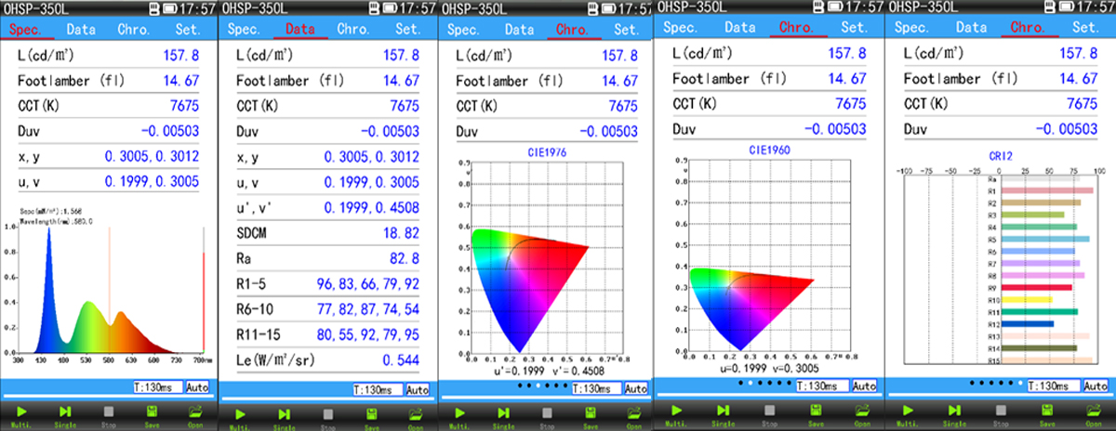Viewport: 1116px width, 431px height.
Task: Toggle the Auto button in the SDCM data panel
Action: 418,390
